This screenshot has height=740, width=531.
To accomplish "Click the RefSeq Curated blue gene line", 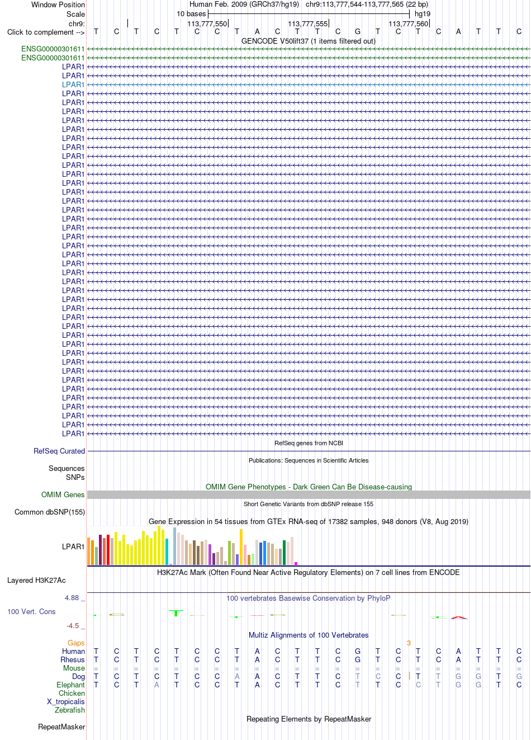I will (x=309, y=451).
